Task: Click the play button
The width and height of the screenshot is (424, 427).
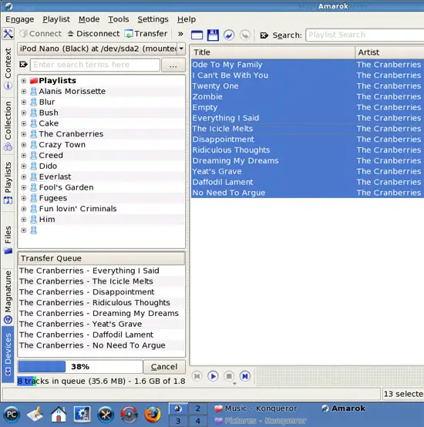Action: click(x=213, y=376)
